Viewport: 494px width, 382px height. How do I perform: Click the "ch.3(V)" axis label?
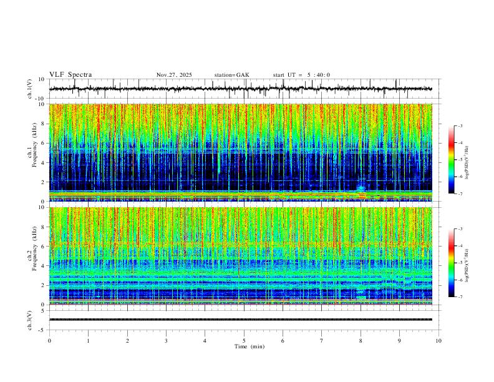point(30,320)
